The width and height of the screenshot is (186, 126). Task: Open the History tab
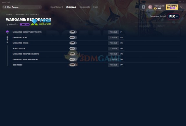159,26
